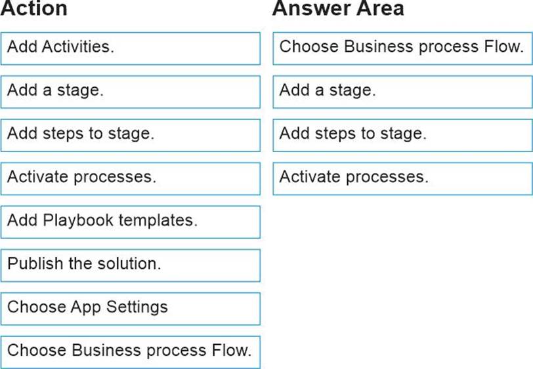Select the Publish the solution action

(x=130, y=265)
